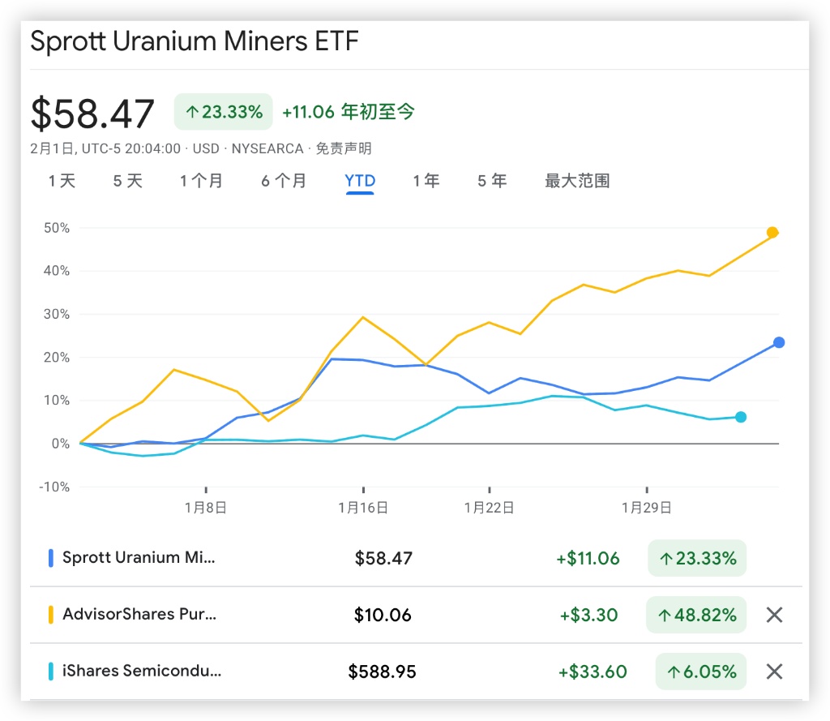Image resolution: width=830 pixels, height=721 pixels.
Task: Show the 1年 chart range
Action: click(426, 181)
